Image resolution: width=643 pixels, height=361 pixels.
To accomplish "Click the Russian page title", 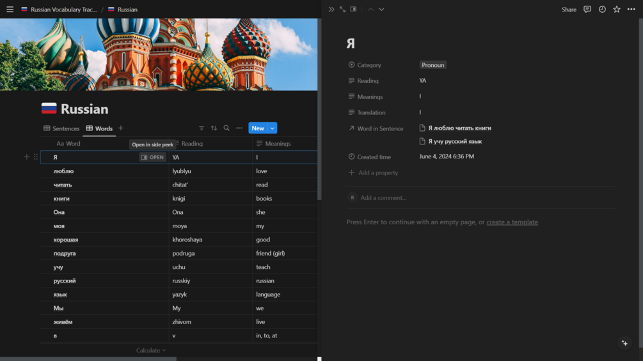I will point(84,109).
